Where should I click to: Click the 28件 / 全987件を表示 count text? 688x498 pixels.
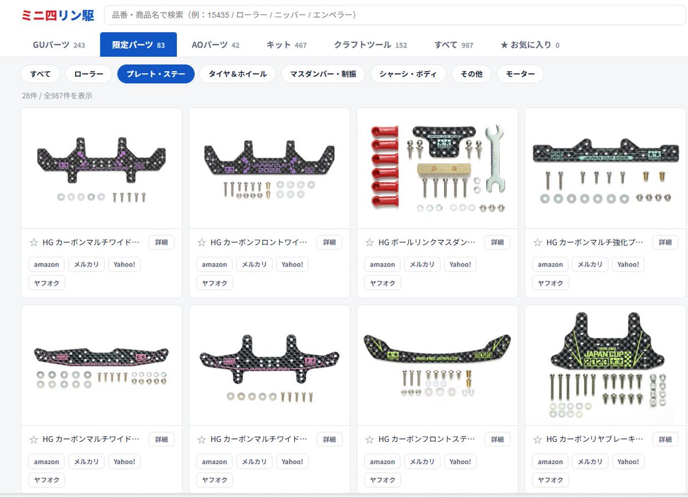point(57,96)
